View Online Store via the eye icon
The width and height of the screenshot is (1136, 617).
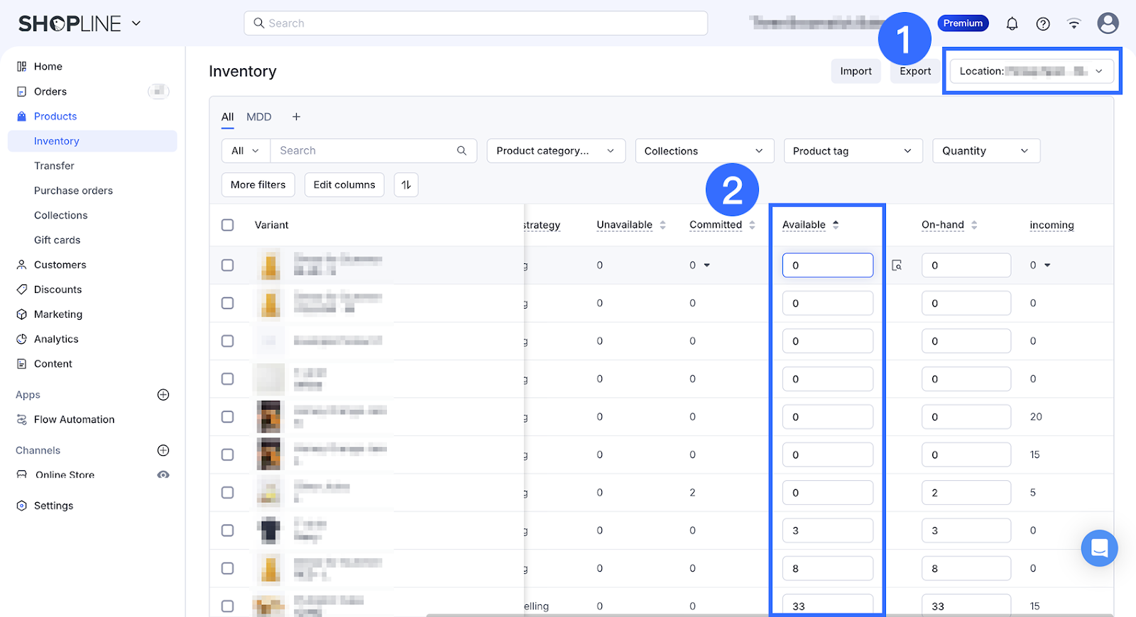pos(163,475)
